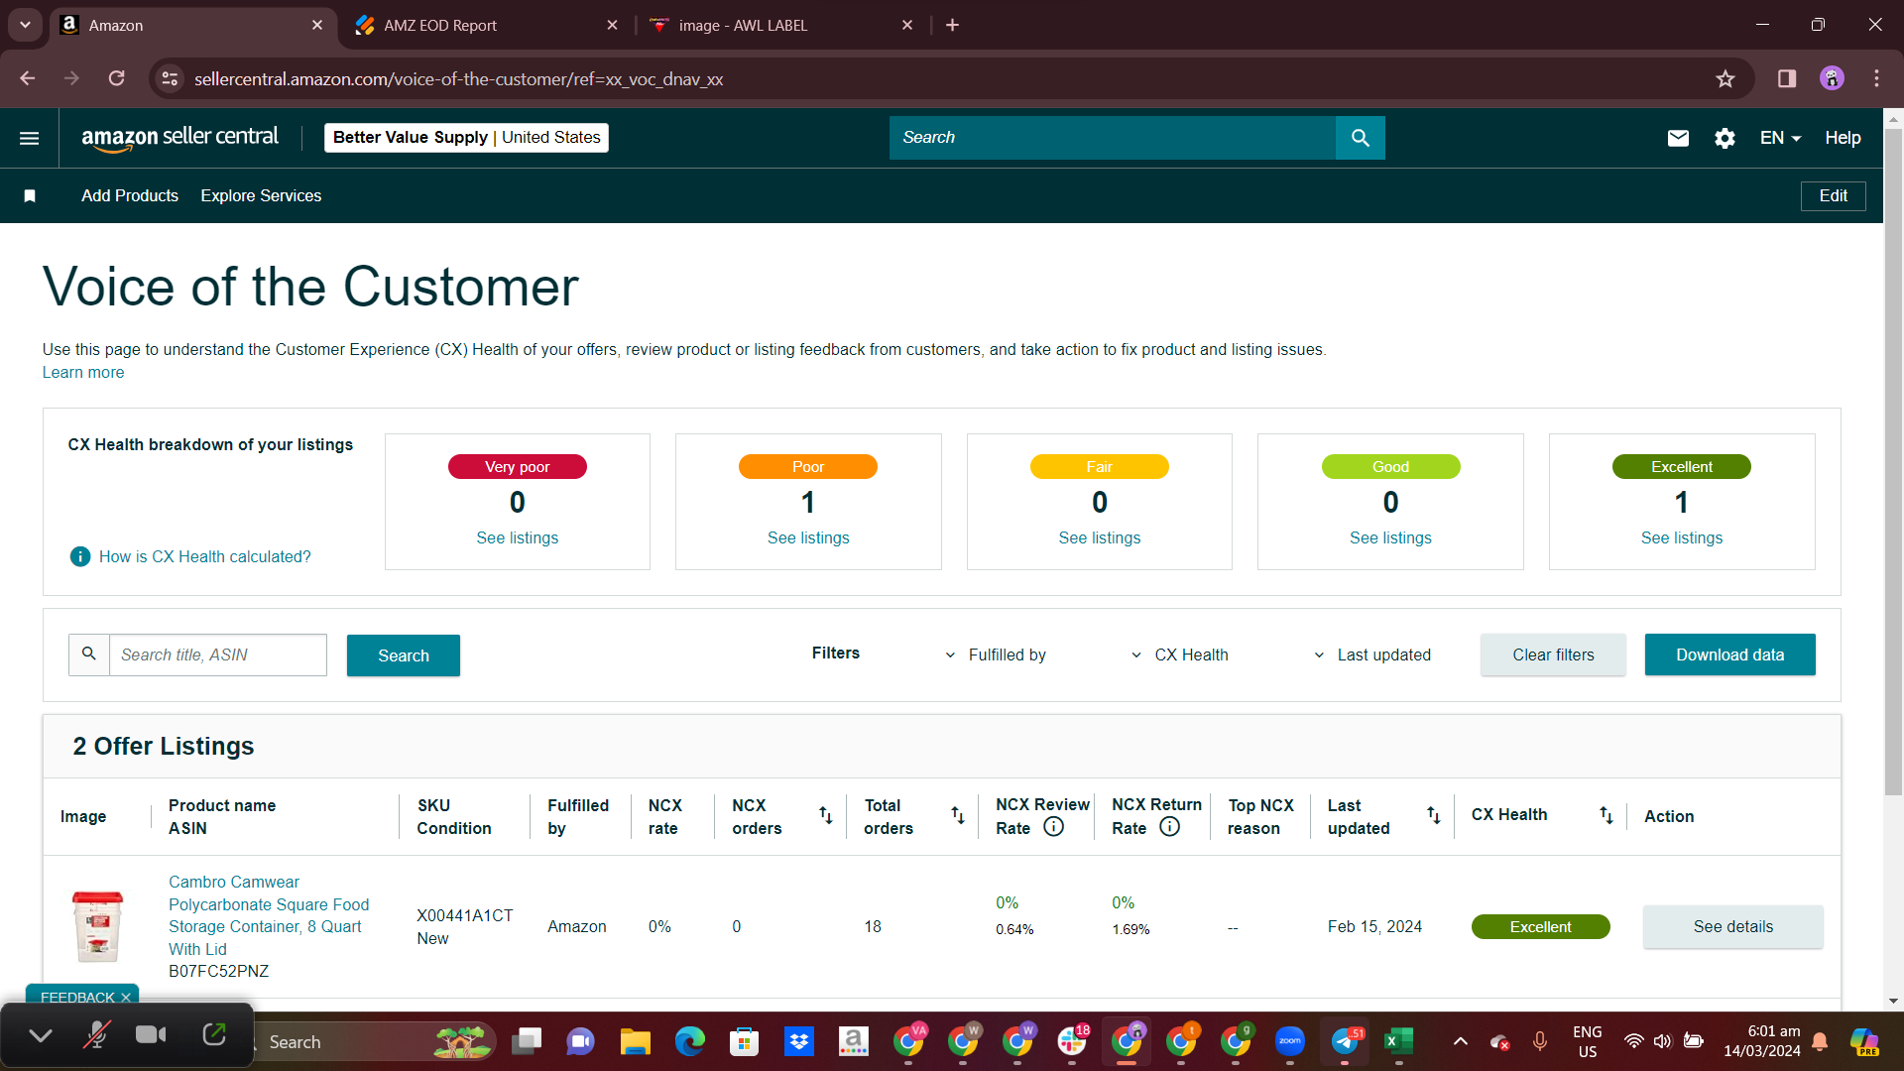Click Download data button
The image size is (1904, 1071).
[1729, 654]
